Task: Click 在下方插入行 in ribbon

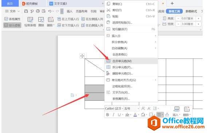Action: 68,25
